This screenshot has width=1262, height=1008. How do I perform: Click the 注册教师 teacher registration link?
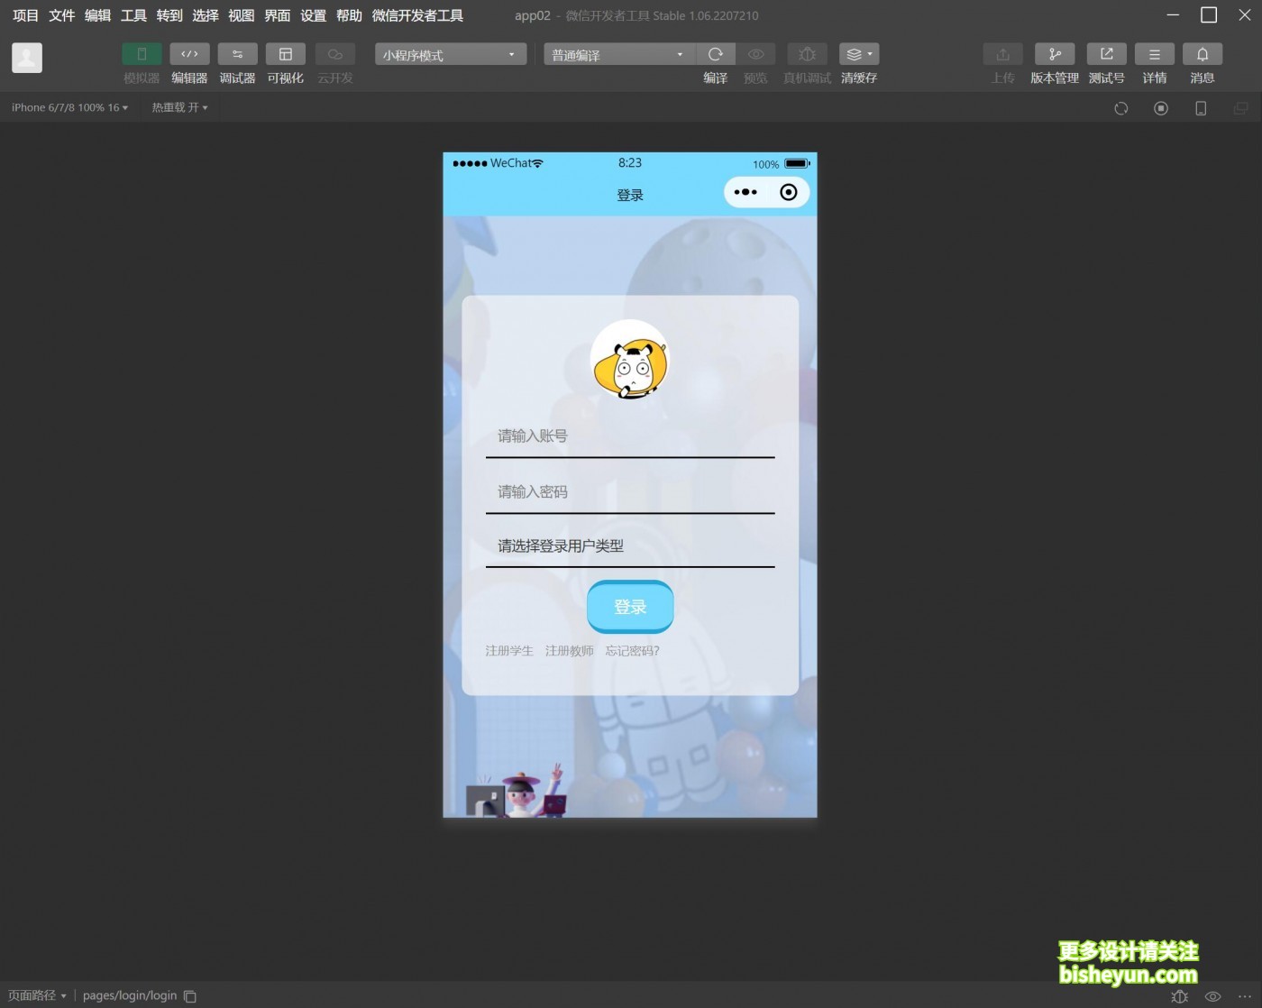pyautogui.click(x=570, y=651)
